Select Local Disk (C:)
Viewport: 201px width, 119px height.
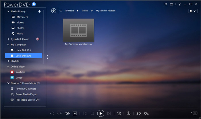click(24, 50)
